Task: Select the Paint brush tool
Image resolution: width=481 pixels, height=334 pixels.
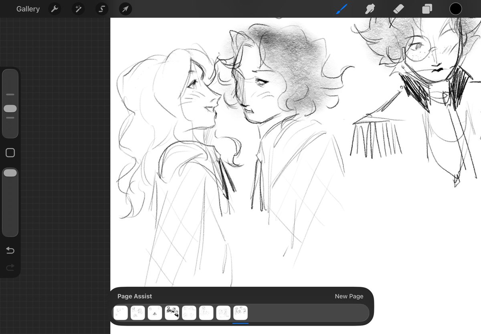Action: tap(342, 9)
